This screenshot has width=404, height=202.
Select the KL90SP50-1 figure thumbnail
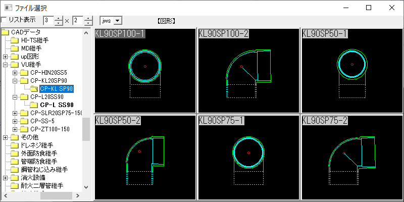(x=352, y=70)
